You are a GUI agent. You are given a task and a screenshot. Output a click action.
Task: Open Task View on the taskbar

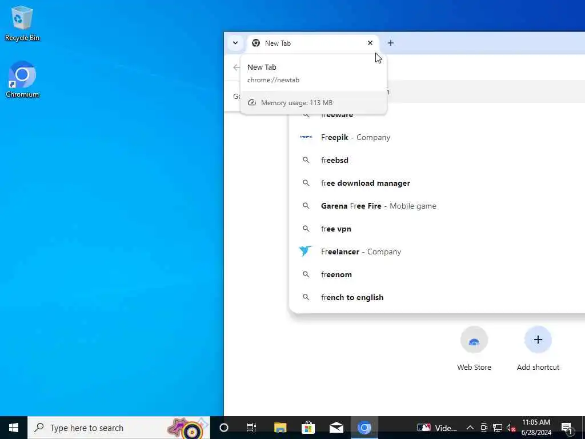[x=251, y=428]
